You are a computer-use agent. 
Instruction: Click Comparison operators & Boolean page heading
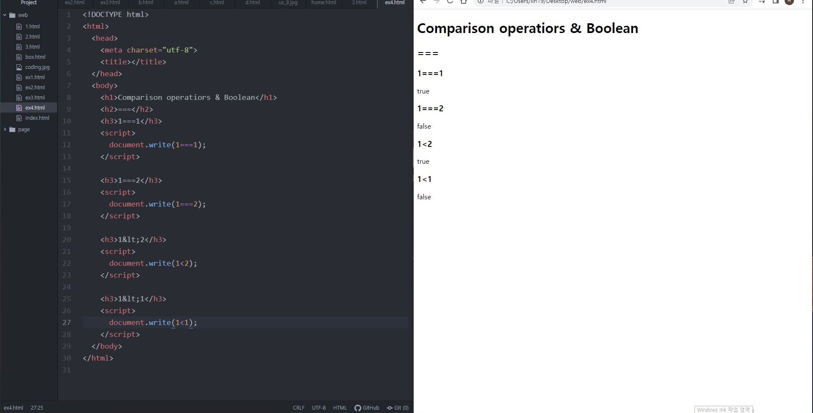pos(528,28)
